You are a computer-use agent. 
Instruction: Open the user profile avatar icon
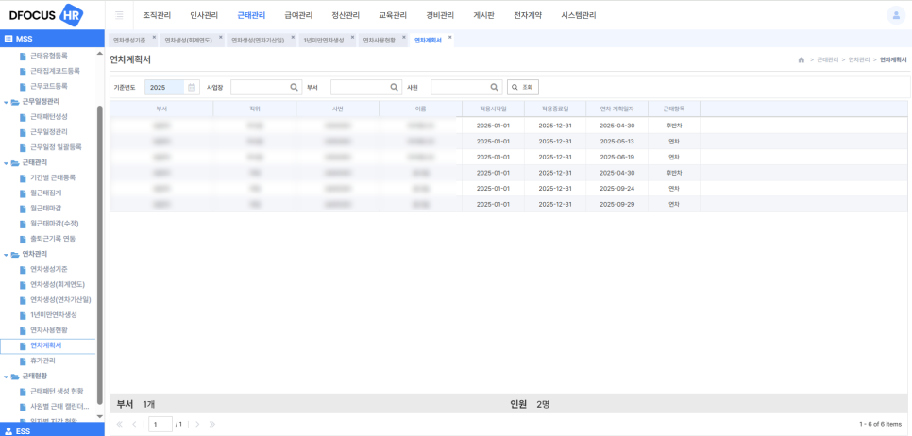pos(895,16)
